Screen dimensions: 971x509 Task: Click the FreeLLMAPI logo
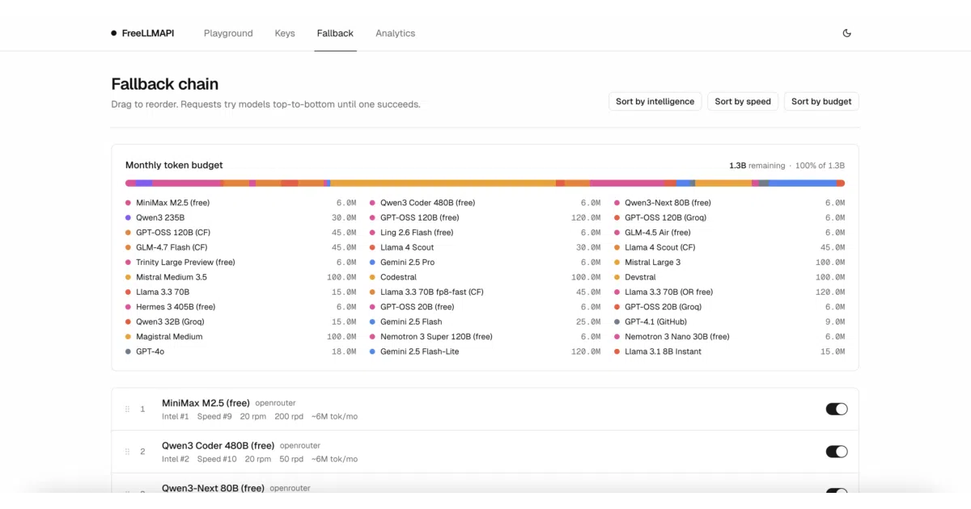click(142, 33)
